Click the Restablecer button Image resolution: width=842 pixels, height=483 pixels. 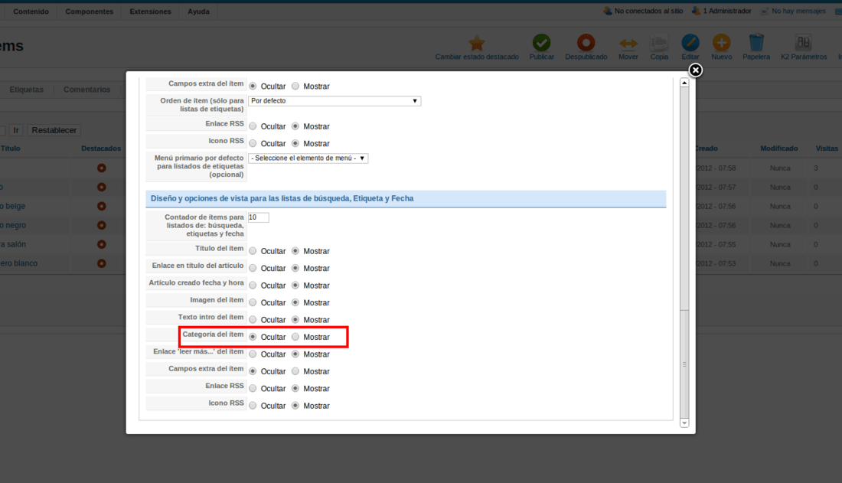[x=54, y=130]
